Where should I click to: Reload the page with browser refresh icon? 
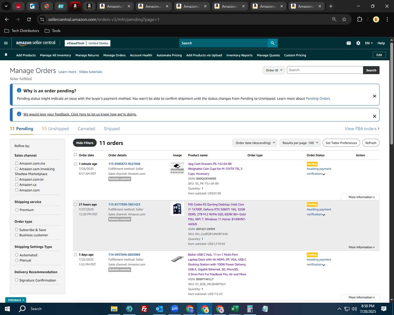(x=29, y=19)
